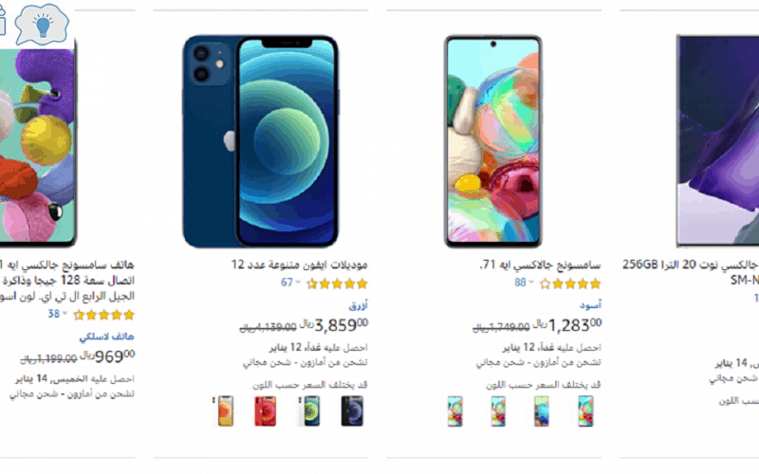Screen dimensions: 759x474
Task: Open the Galaxy A71 product image
Action: pyautogui.click(x=493, y=140)
